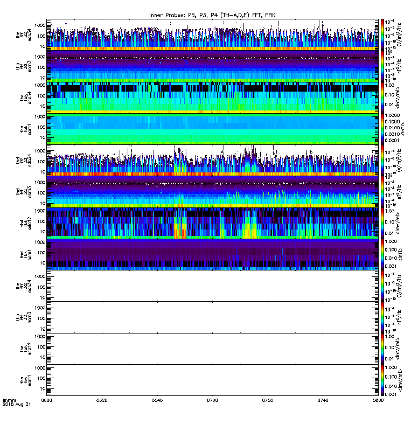Select the thd fft edc34 spectrogram panel

tap(212, 160)
